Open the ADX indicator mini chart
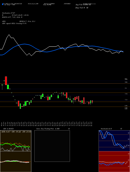This screenshot has height=172, width=130. [x=16, y=141]
